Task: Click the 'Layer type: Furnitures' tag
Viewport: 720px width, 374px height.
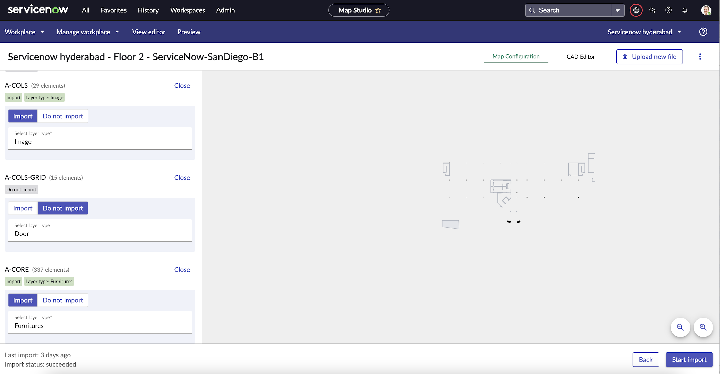Action: click(49, 281)
